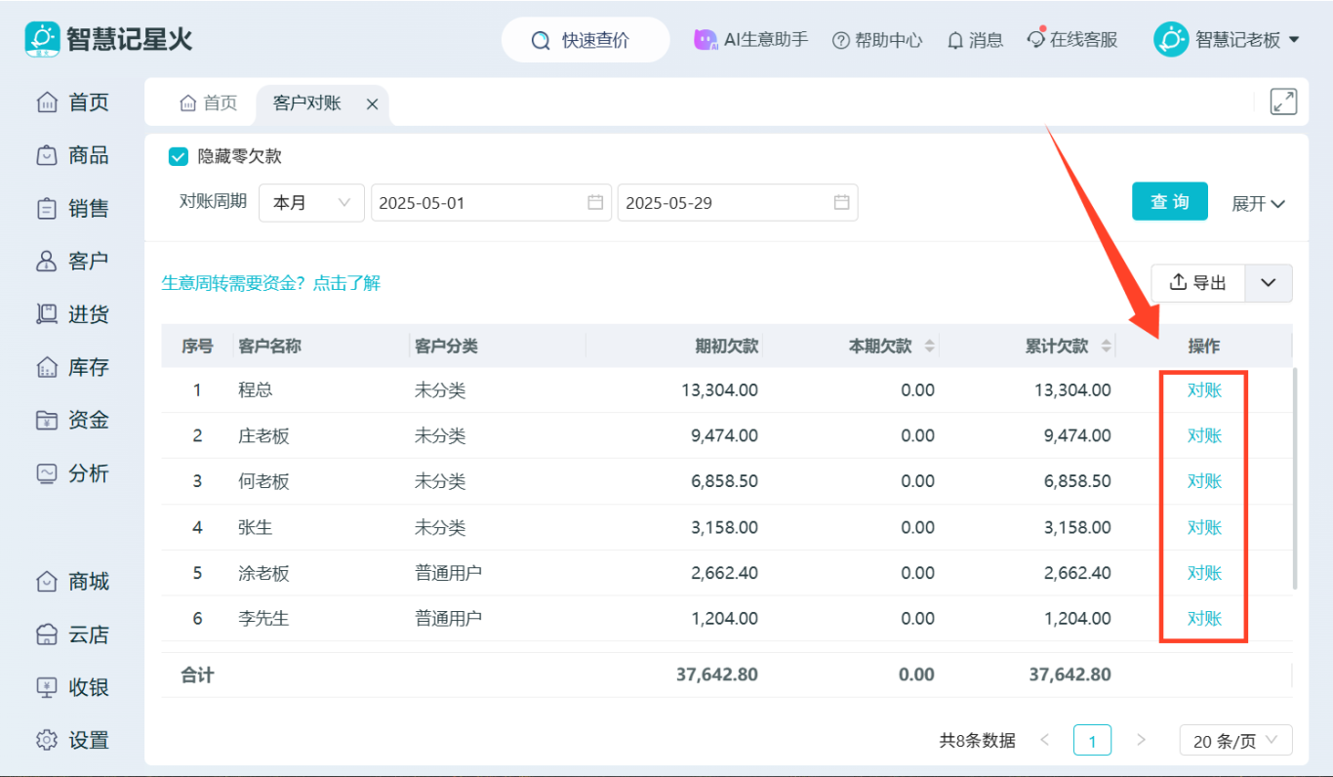Select the 客户对账 tab

[307, 103]
